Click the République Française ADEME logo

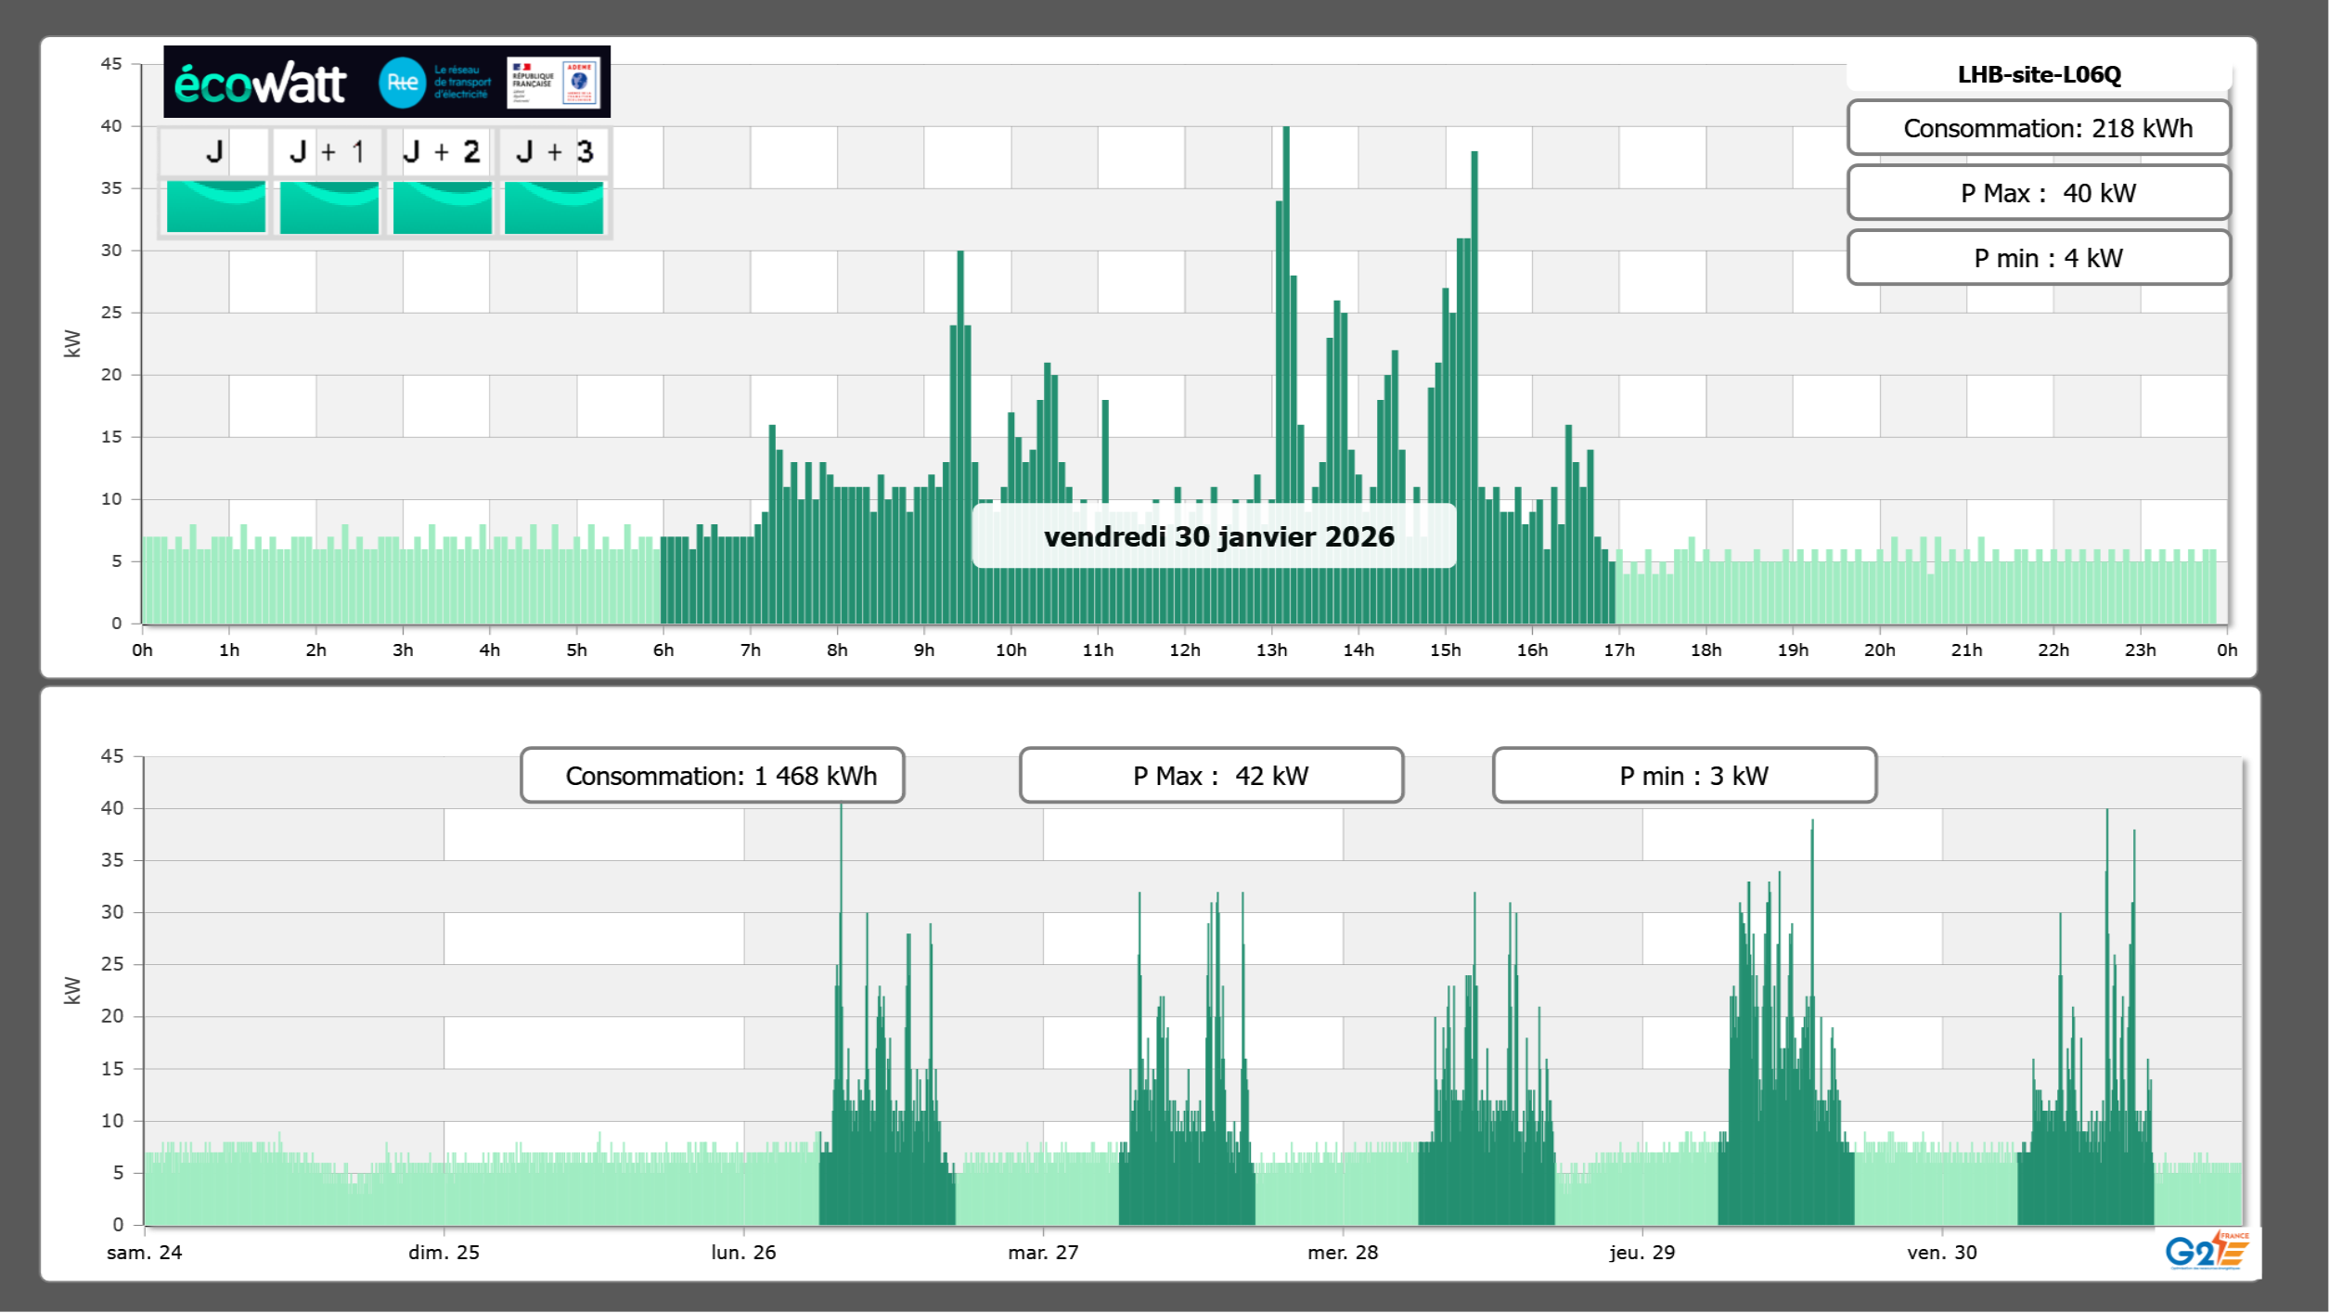pyautogui.click(x=554, y=83)
